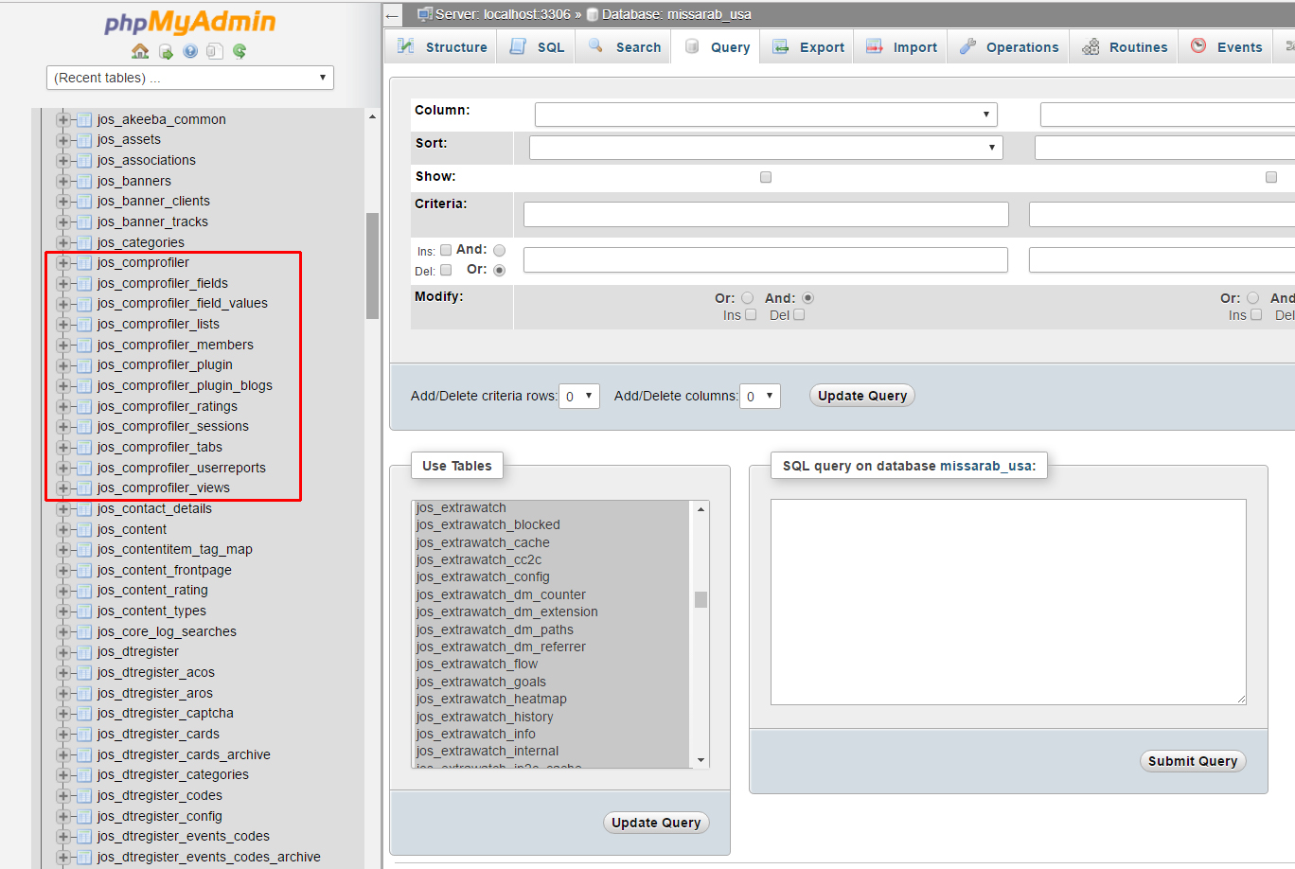Click the Use Tables list scroll-down arrow
Viewport: 1295px width, 869px height.
[701, 760]
